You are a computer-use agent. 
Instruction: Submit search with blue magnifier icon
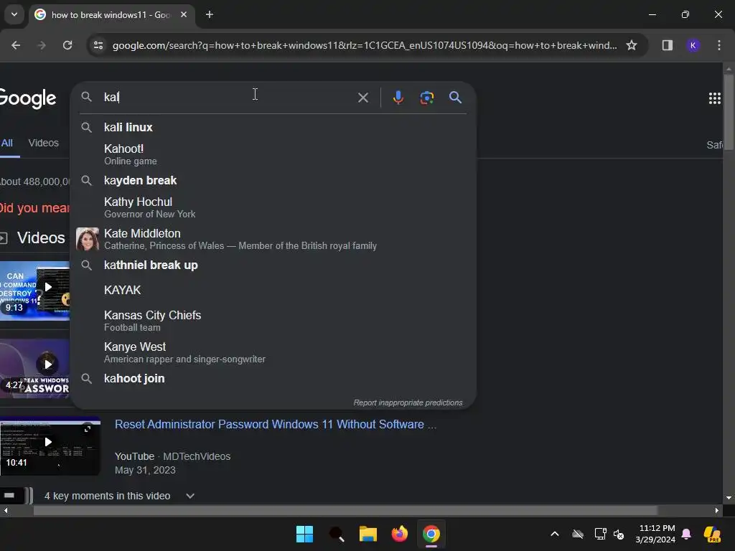pyautogui.click(x=455, y=98)
